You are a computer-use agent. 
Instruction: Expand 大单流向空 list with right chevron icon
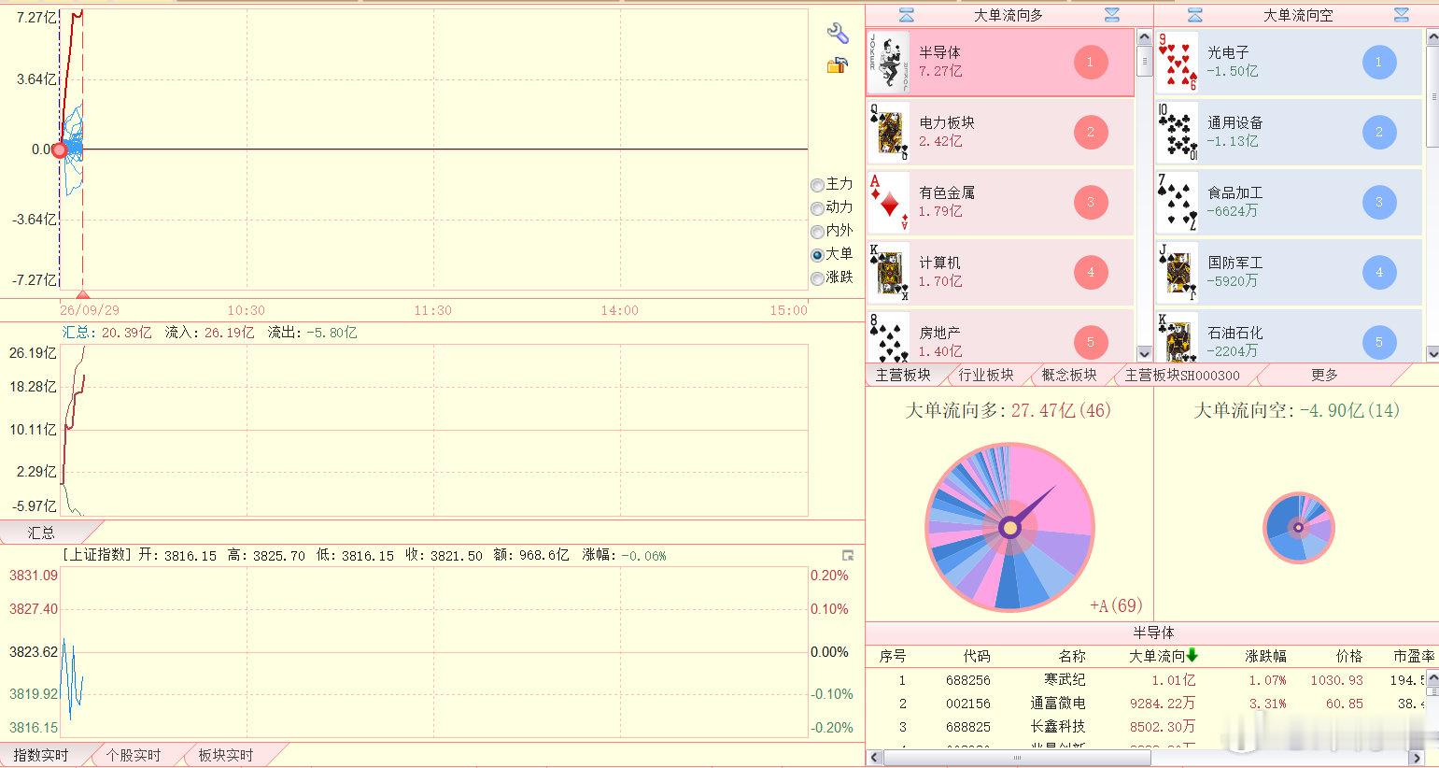pyautogui.click(x=1401, y=15)
